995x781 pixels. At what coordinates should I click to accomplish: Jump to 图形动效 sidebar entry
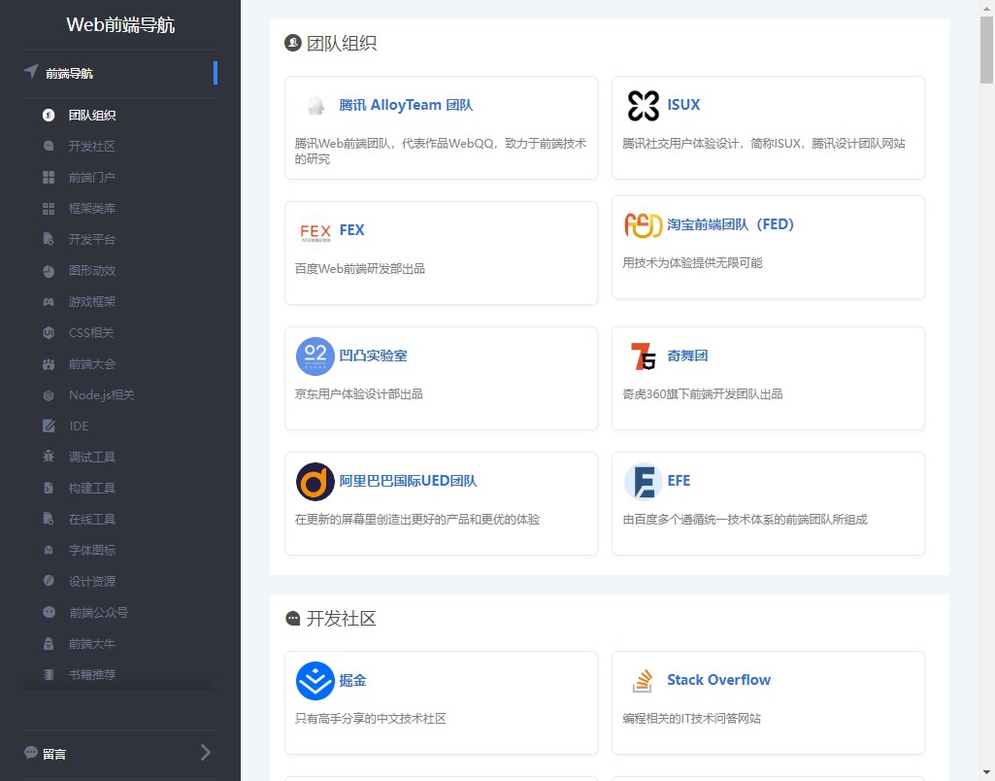(x=92, y=270)
